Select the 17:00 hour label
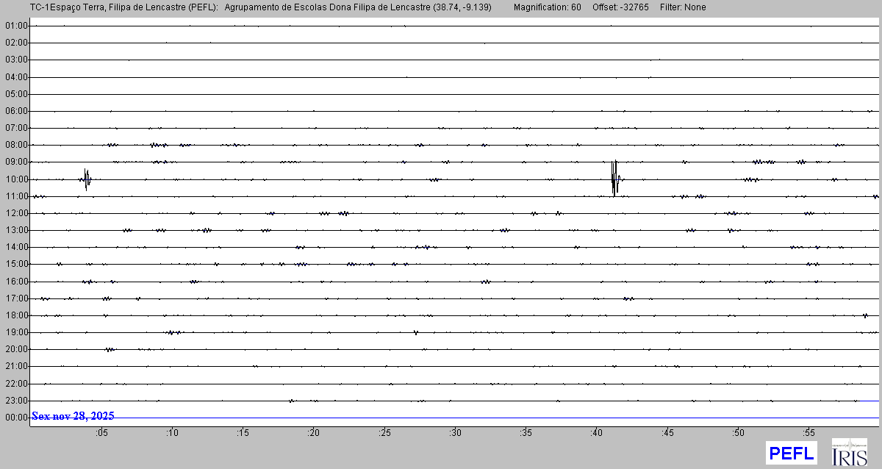This screenshot has height=469, width=882. point(16,298)
